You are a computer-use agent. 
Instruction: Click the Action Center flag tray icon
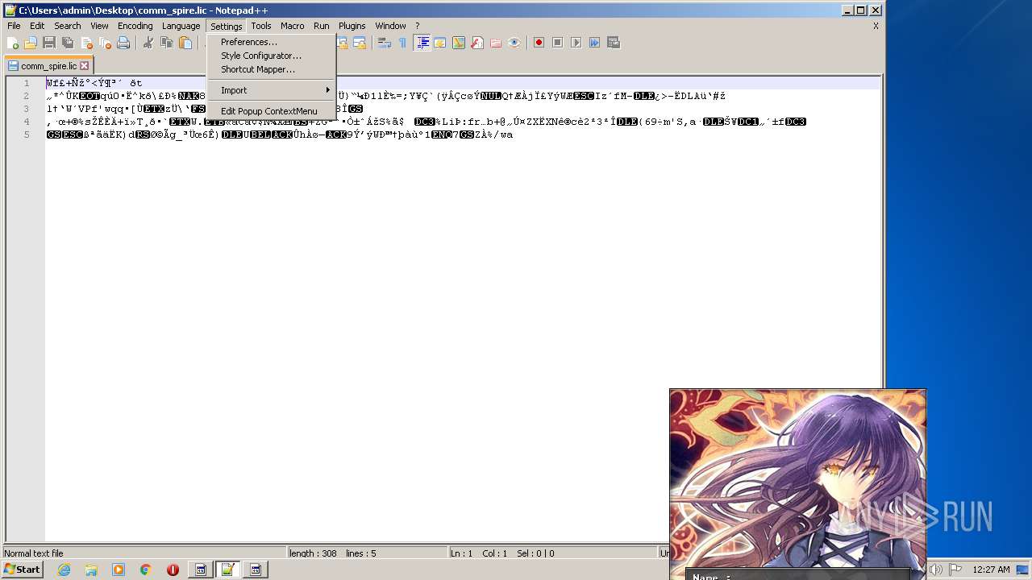tap(955, 570)
